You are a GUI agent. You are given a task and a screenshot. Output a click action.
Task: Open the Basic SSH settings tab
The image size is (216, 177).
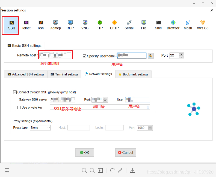25,46
